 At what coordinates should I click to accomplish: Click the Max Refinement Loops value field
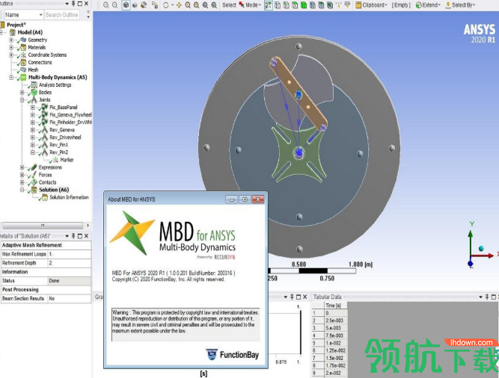pos(69,254)
